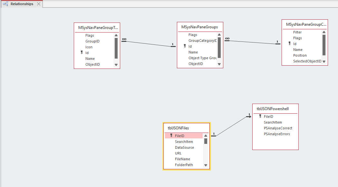
Task: Click the primary key icon in tblJSONFiles
Action: (x=171, y=135)
